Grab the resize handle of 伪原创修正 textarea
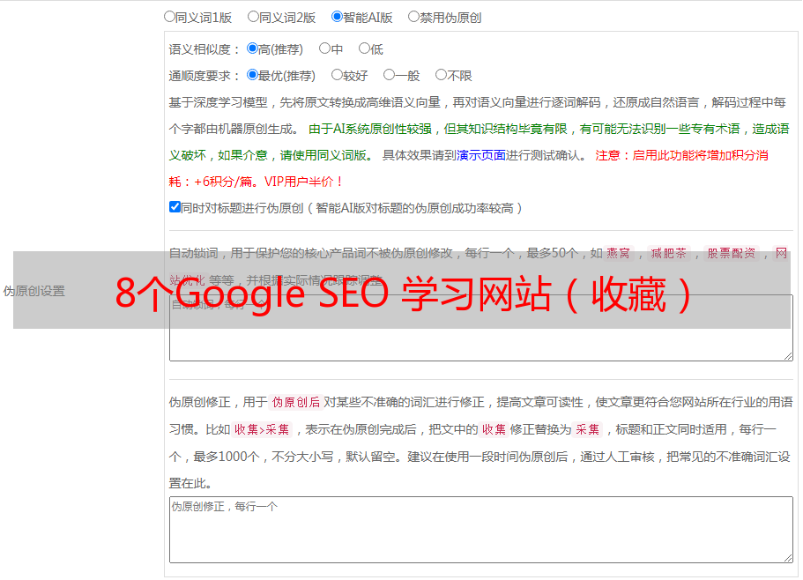This screenshot has width=803, height=580. pos(788,558)
